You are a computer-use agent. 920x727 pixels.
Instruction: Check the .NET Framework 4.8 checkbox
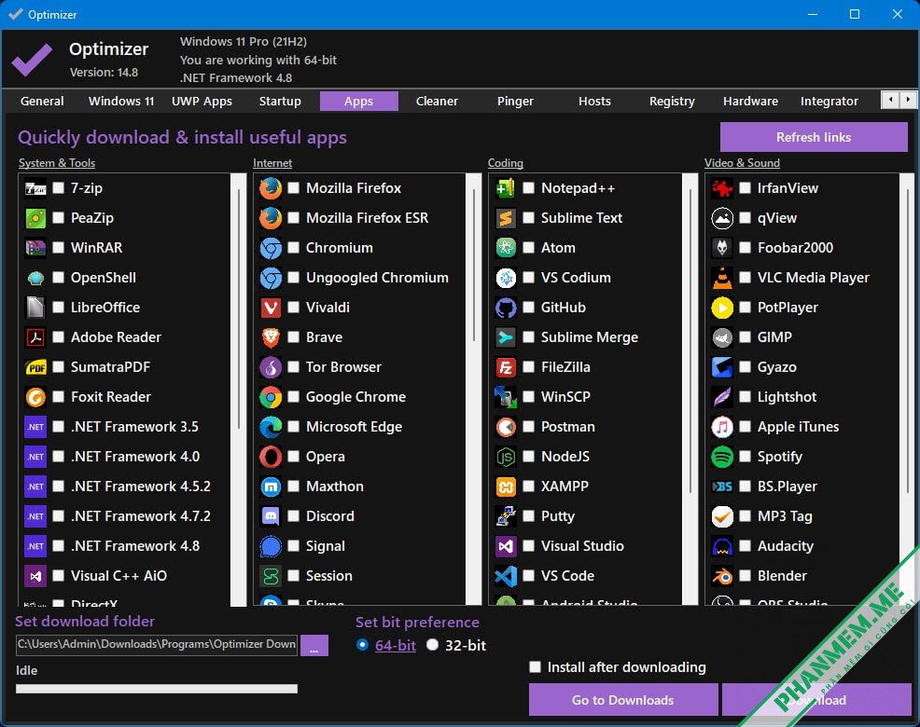tap(58, 546)
